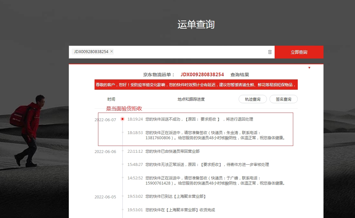Click the 2022-06-06 date label
This screenshot has width=355, height=218.
tap(105, 152)
